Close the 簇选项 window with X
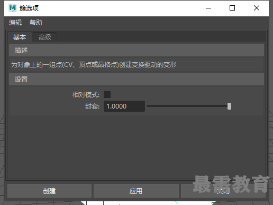Screen dimensions: 273x205 (257, 8)
